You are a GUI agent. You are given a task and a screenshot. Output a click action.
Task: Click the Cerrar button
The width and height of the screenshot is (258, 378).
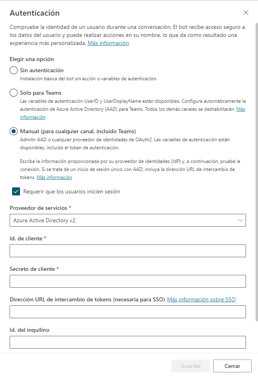tap(232, 366)
